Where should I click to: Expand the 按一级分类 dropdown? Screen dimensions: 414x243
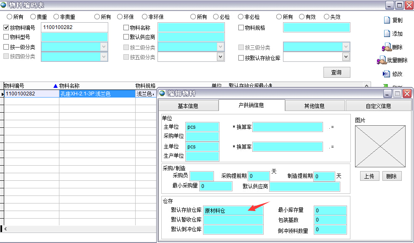click(104, 47)
